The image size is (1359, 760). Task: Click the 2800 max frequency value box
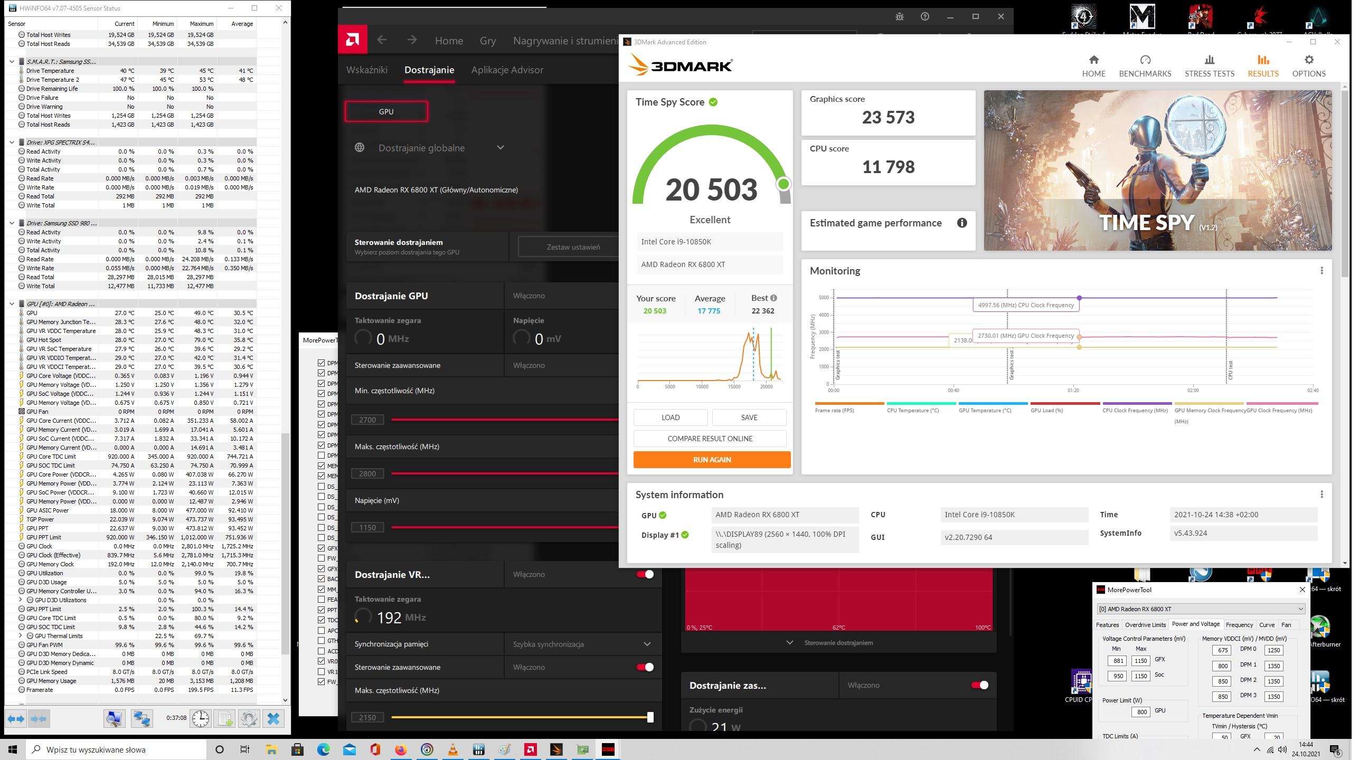pyautogui.click(x=367, y=473)
